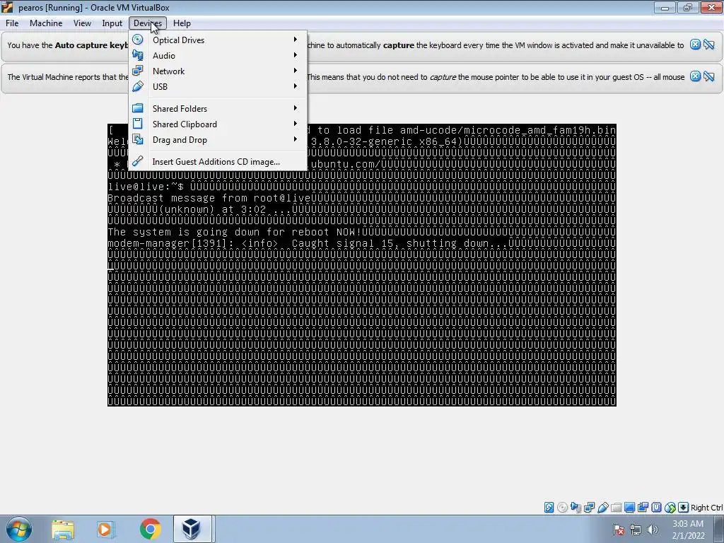Screen dimensions: 724x543
Task: Click the audio status bar indicator
Action: 576,508
